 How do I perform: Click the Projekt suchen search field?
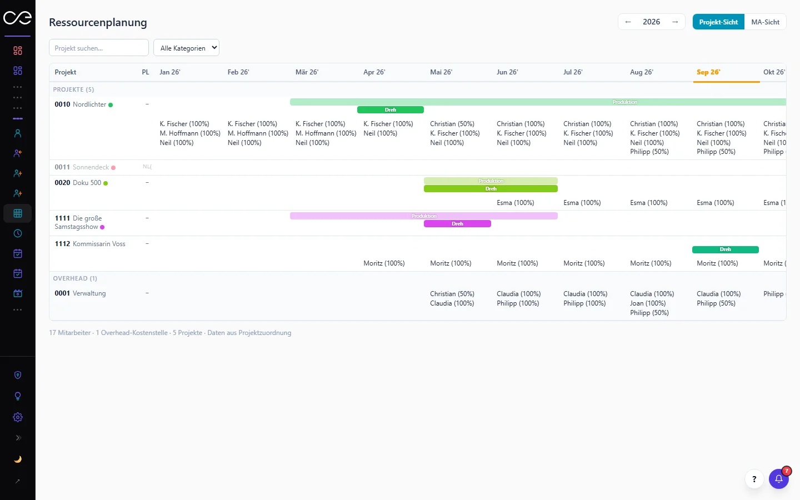pos(99,48)
